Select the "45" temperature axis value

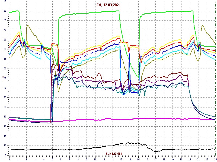click(x=5, y=78)
